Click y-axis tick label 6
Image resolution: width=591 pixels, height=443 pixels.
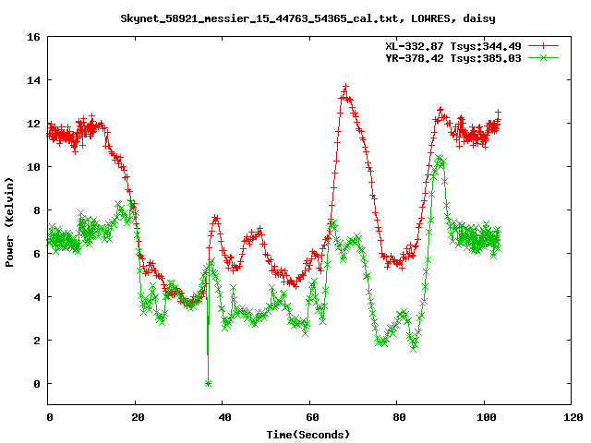[x=37, y=254]
